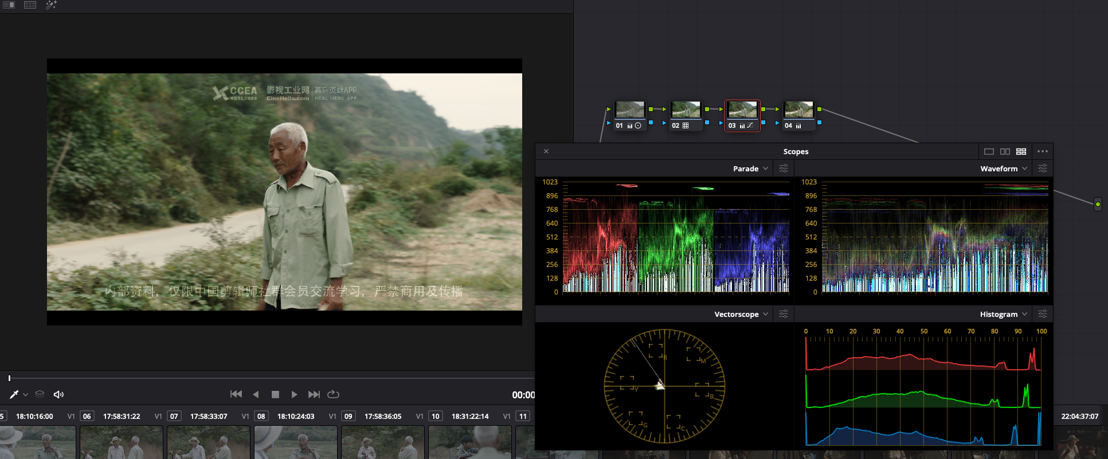This screenshot has width=1108, height=459.
Task: Mute the viewer audio speaker
Action: point(58,394)
